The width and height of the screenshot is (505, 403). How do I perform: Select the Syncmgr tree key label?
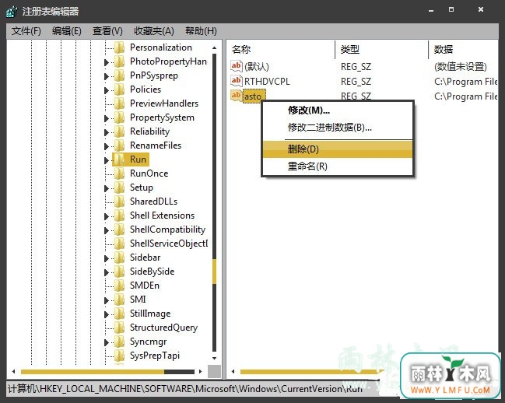point(148,342)
